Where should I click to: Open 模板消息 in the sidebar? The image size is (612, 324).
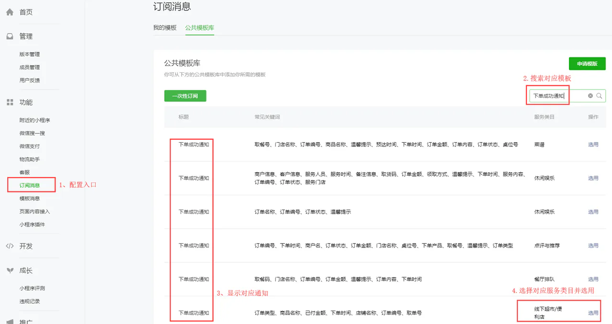pyautogui.click(x=30, y=198)
